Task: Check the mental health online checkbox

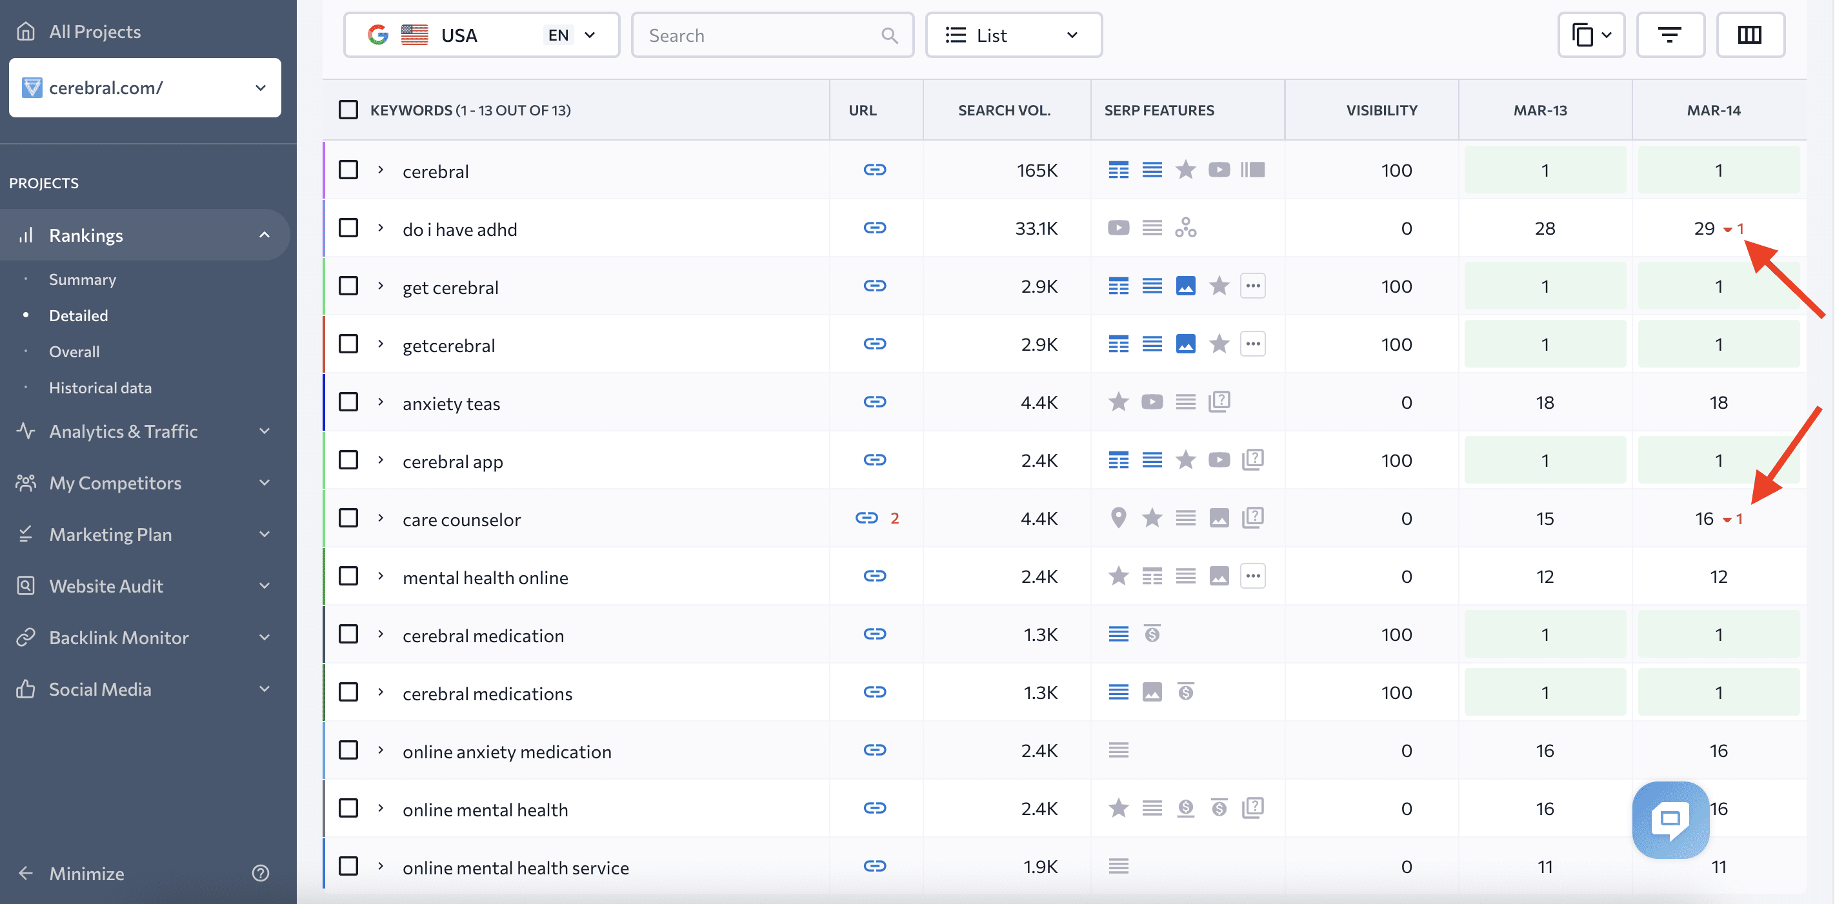Action: 348,576
